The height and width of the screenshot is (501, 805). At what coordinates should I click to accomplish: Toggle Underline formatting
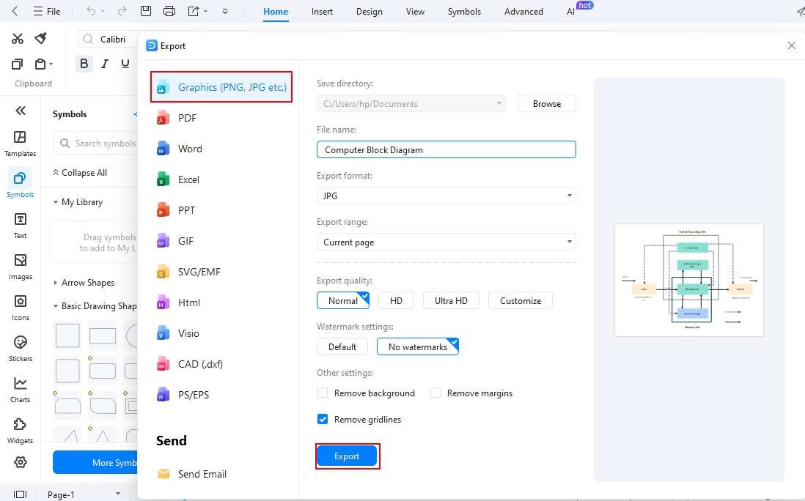125,64
